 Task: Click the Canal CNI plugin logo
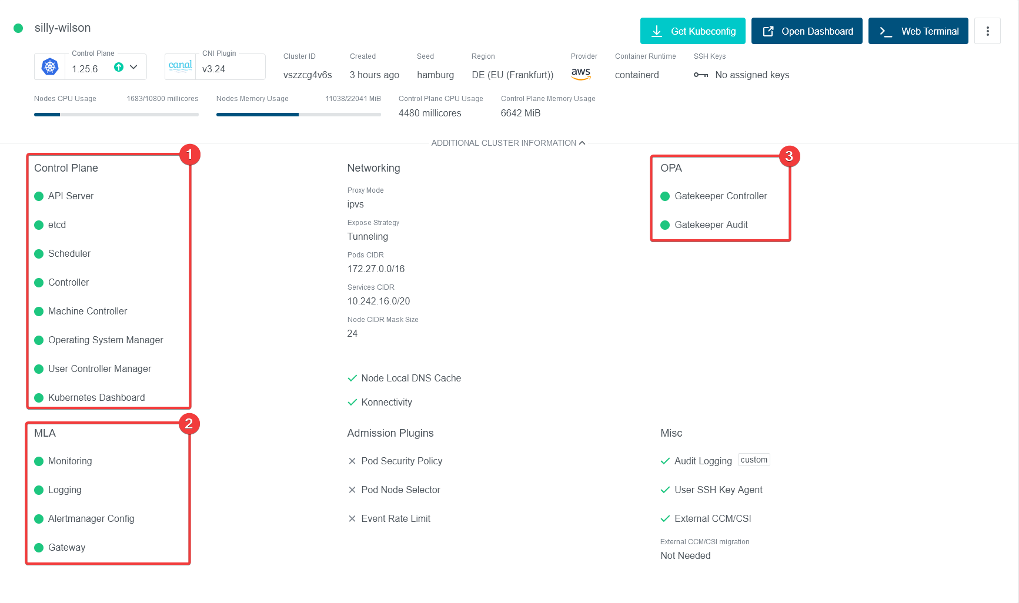[180, 66]
